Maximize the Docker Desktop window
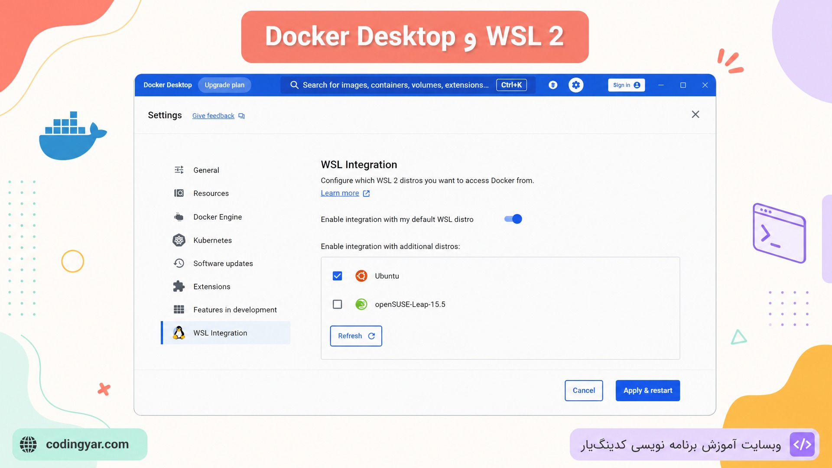 (683, 85)
